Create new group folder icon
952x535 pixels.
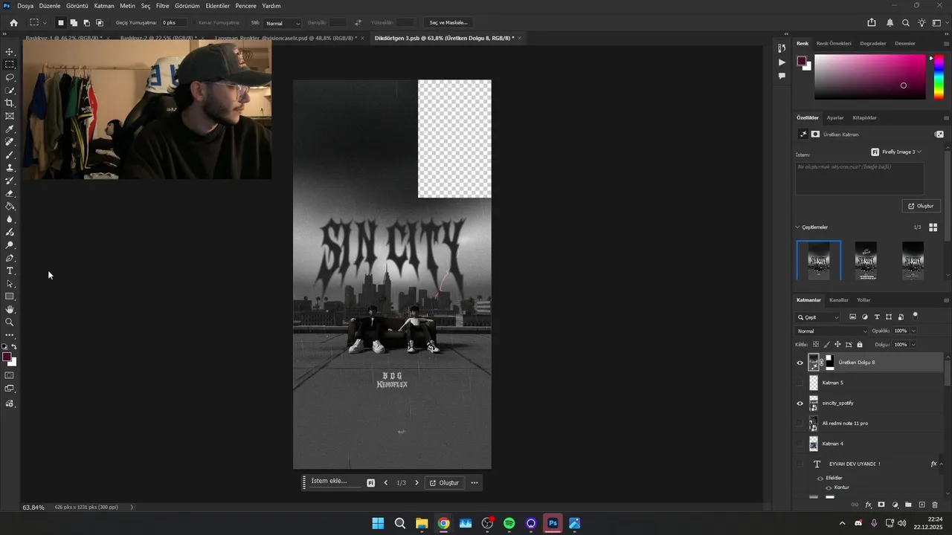pos(908,505)
